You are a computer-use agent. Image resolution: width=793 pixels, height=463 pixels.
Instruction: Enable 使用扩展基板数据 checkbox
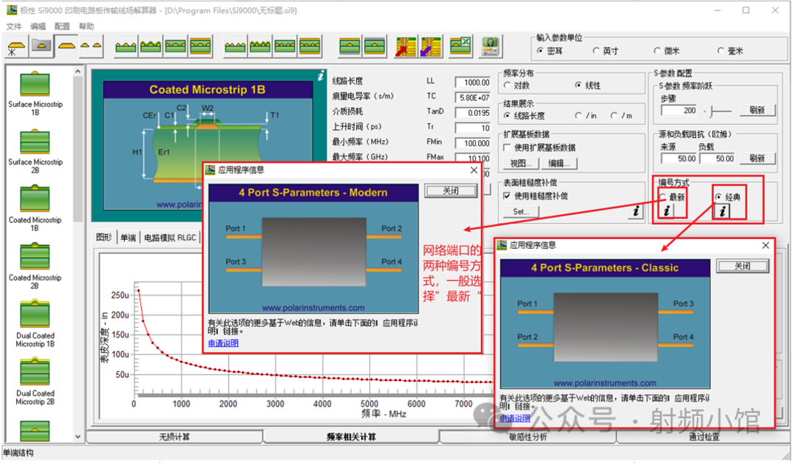coord(507,147)
